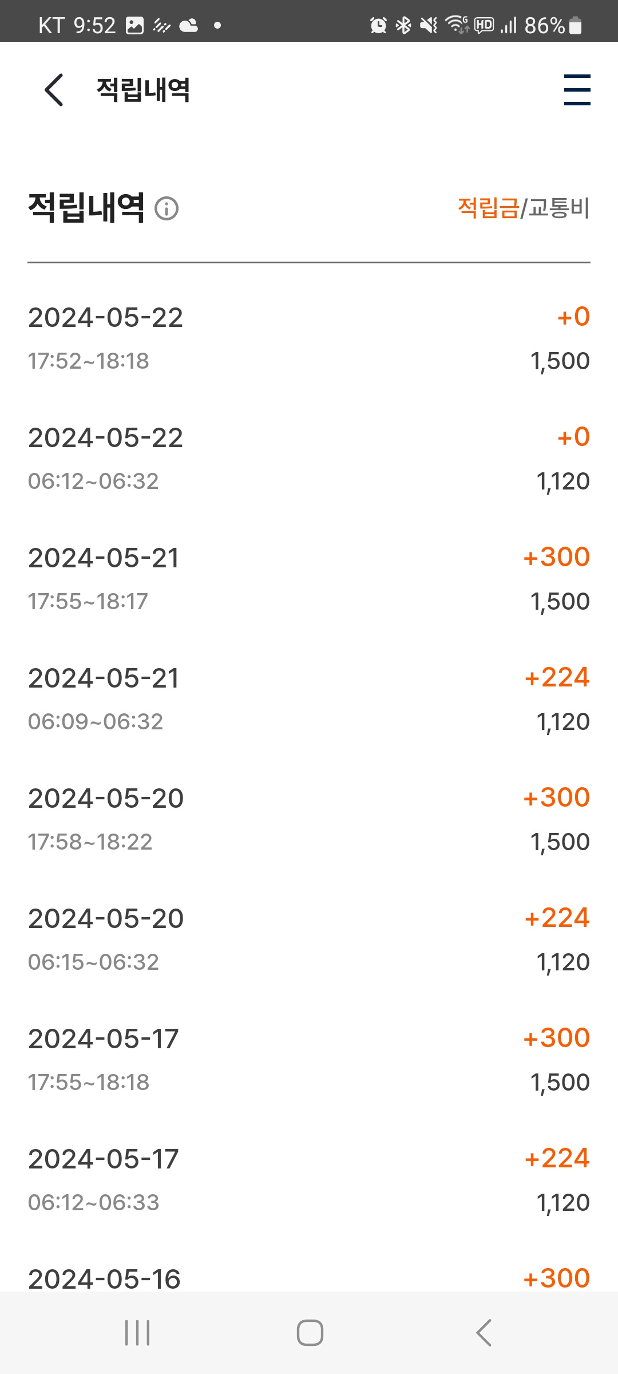Open 2024-05-17 17:55~18:18 entry
Screen dimensions: 618x1374
click(x=309, y=1060)
